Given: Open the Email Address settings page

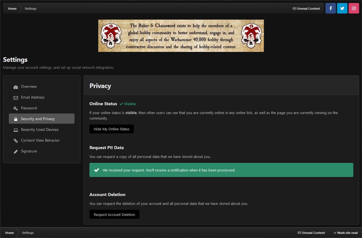Looking at the screenshot, I should (33, 97).
